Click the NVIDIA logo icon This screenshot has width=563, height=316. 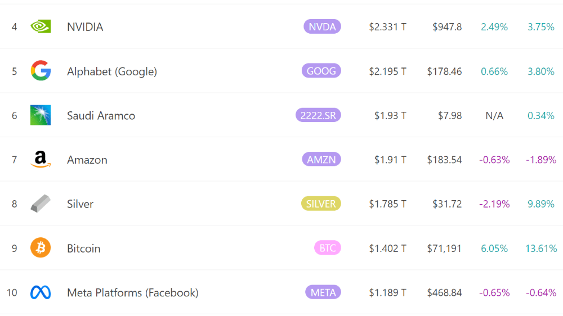[41, 26]
